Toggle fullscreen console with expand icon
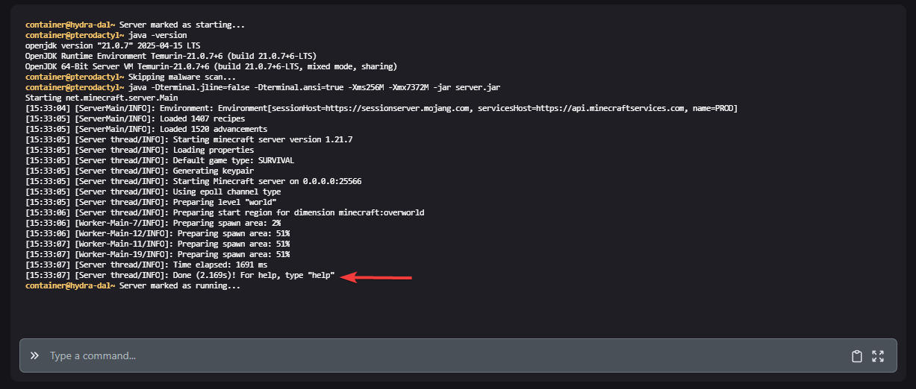Viewport: 916px width, 389px height. 878,356
